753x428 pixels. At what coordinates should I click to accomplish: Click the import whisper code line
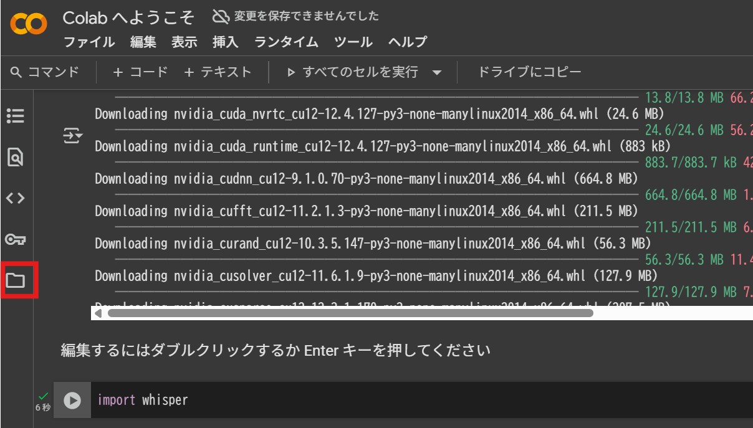(x=143, y=400)
